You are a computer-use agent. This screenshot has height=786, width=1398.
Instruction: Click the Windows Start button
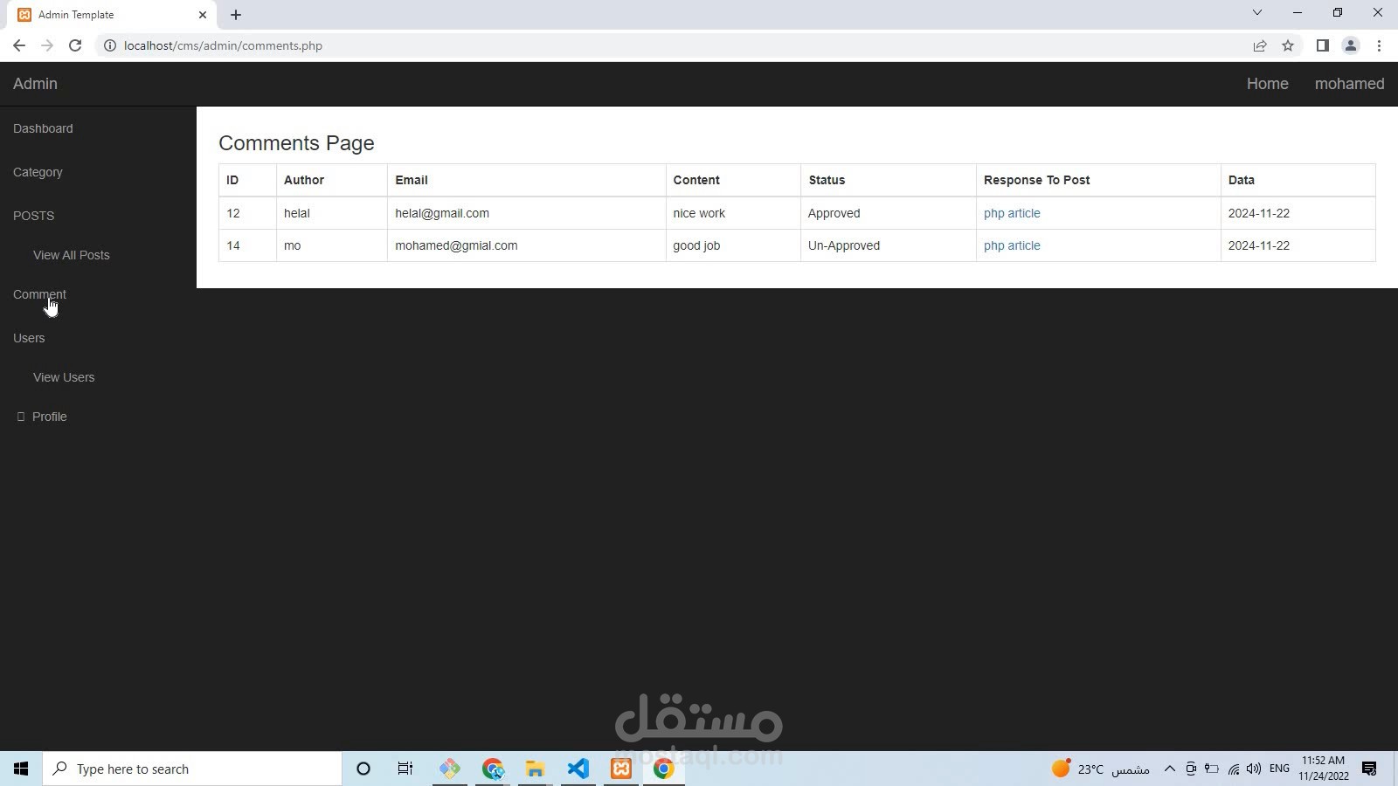point(21,769)
